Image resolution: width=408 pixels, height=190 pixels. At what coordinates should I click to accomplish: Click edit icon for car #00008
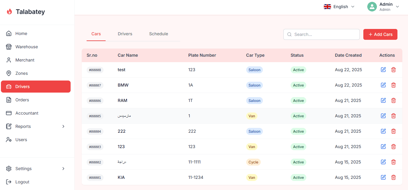pyautogui.click(x=383, y=70)
